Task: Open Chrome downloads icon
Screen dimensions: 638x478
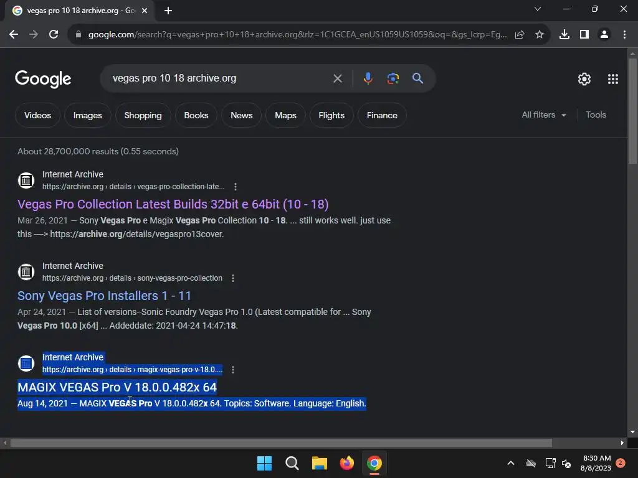Action: point(564,35)
